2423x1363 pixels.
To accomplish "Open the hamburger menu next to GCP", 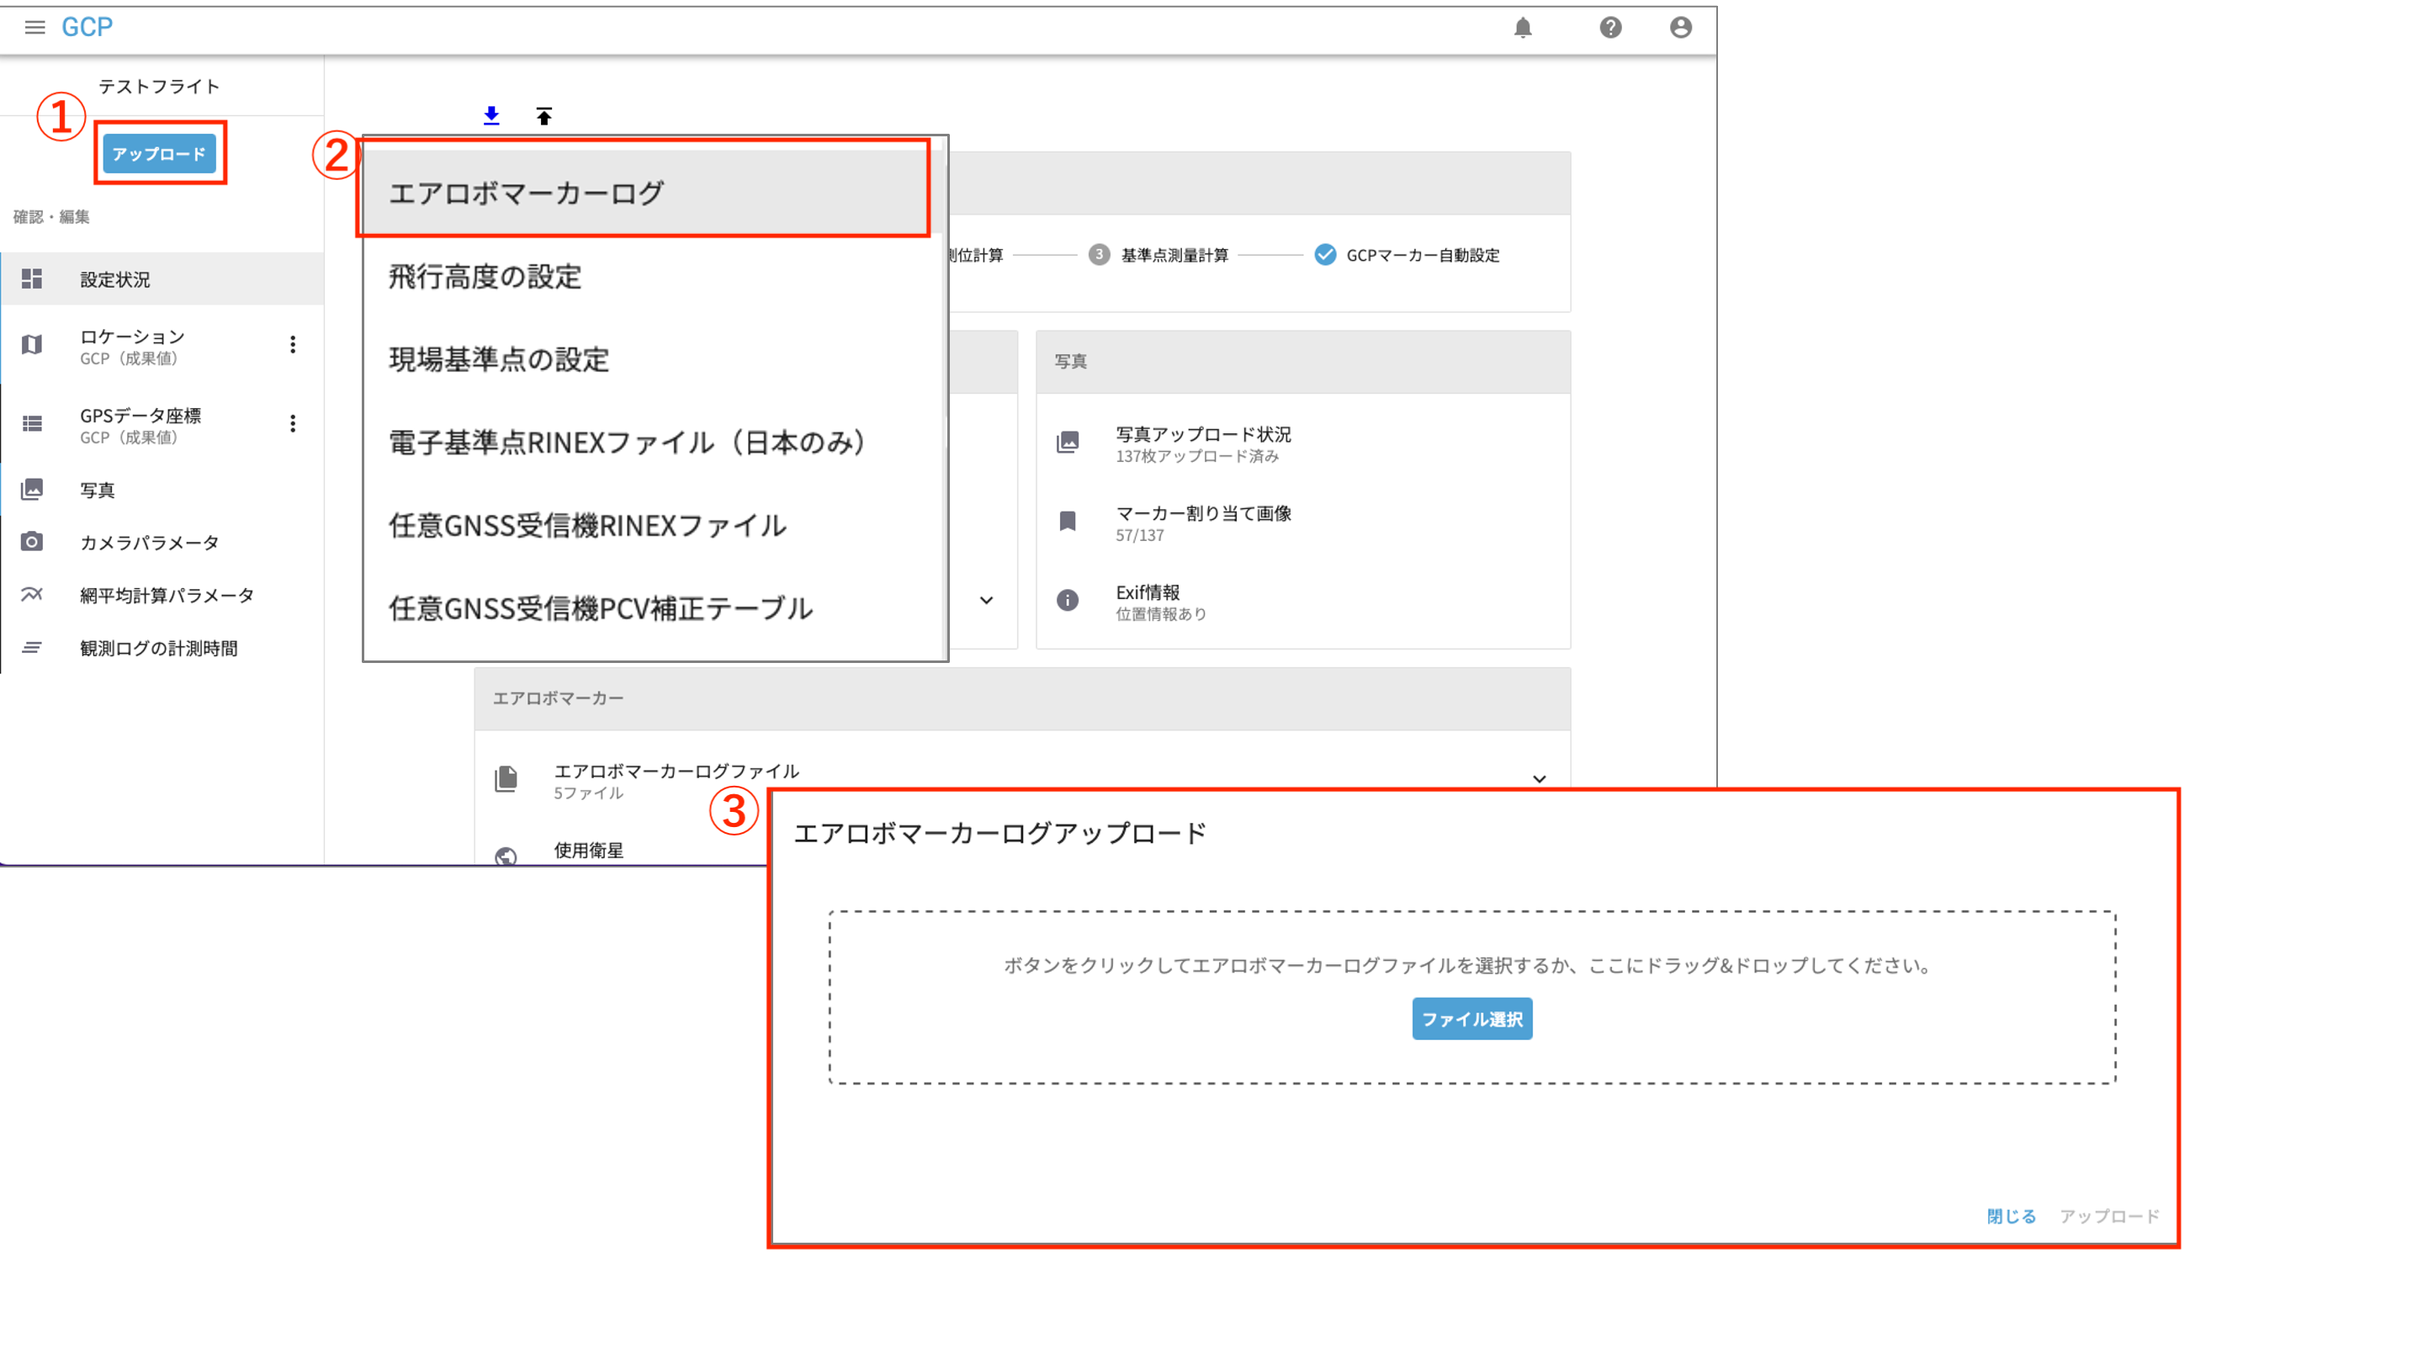I will [34, 27].
